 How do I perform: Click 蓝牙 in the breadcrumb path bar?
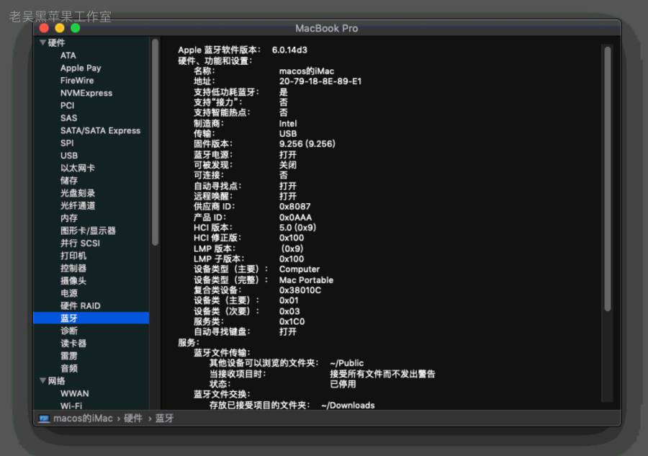coord(163,418)
